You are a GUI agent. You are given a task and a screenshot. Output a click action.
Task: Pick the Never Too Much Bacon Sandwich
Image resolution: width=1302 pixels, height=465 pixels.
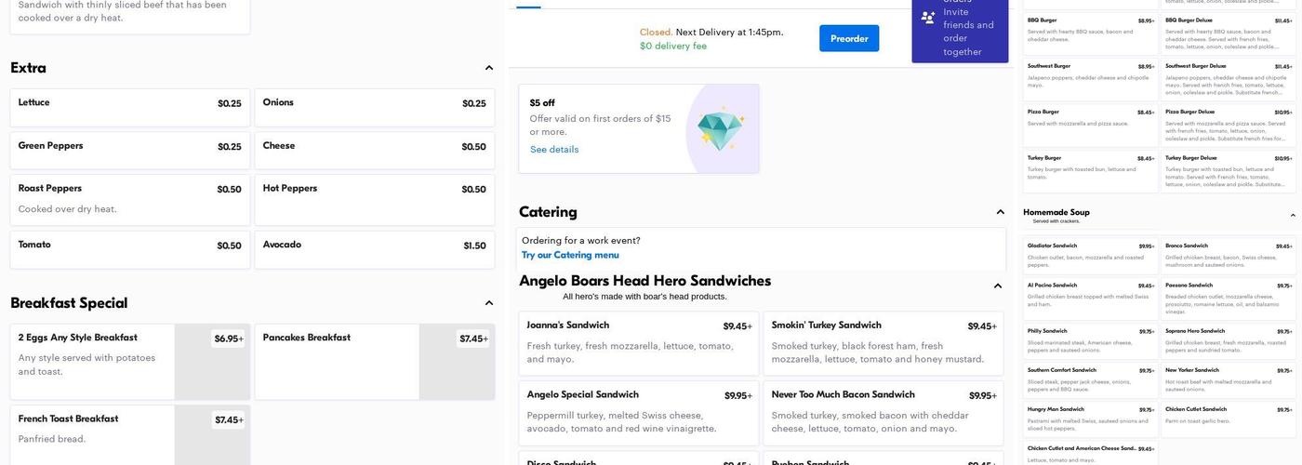point(883,412)
